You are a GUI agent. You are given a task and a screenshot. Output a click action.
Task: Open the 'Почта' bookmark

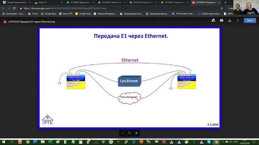pos(33,14)
